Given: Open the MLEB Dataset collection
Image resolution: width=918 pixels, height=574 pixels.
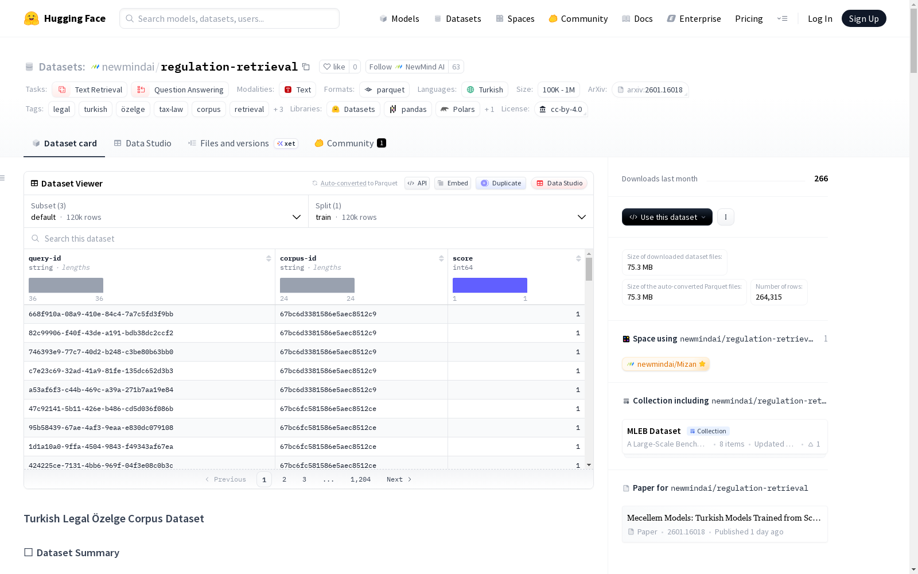Looking at the screenshot, I should 725,437.
